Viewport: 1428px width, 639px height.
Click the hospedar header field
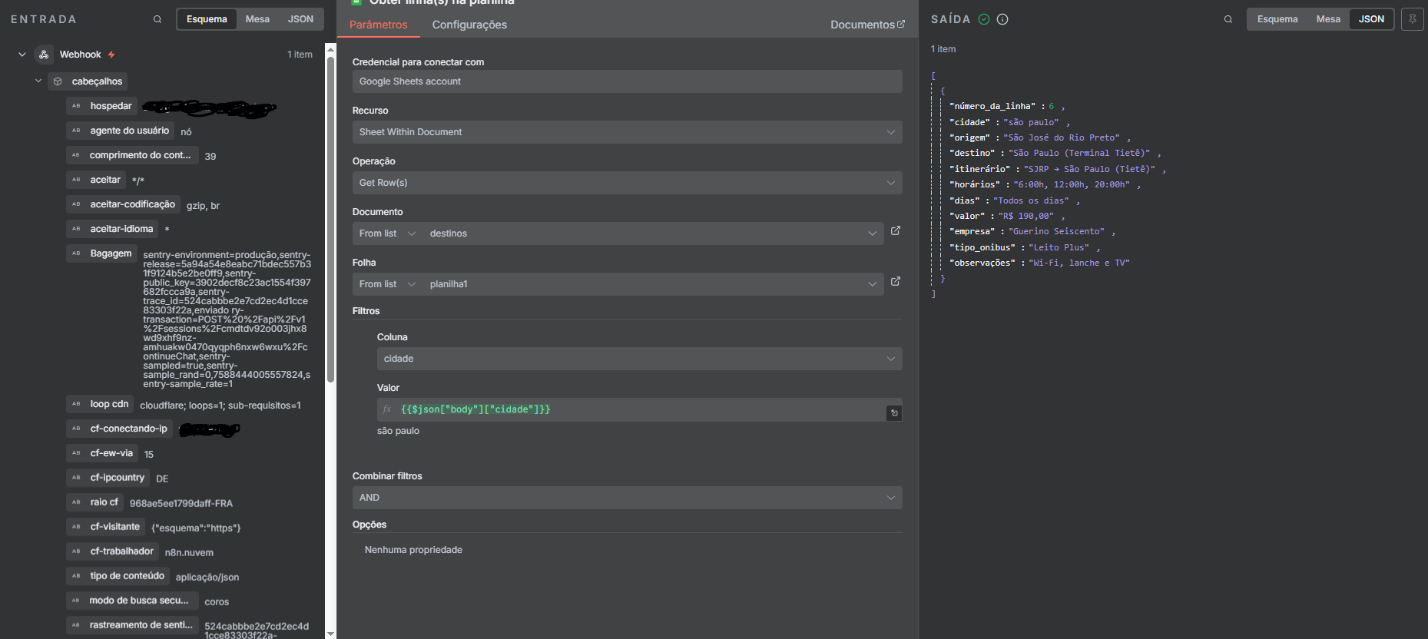101,106
